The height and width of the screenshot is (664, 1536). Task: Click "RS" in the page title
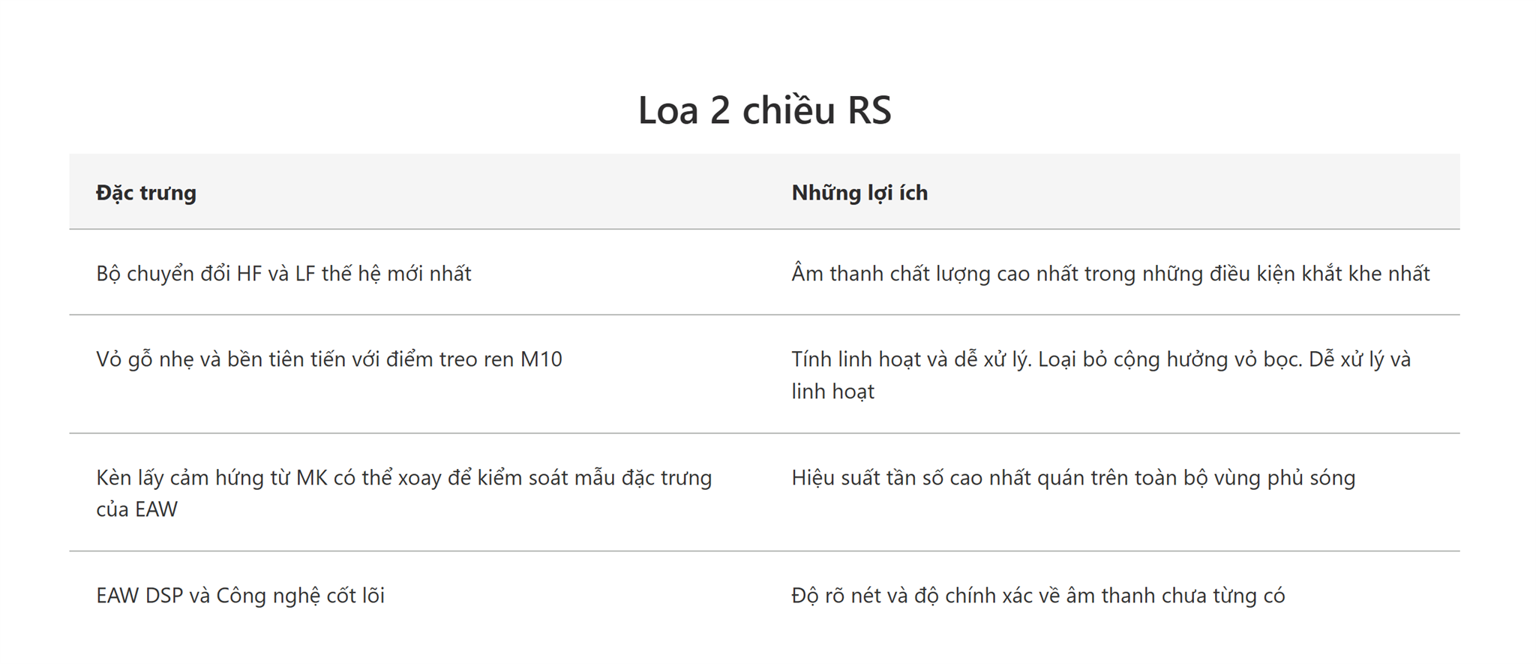(x=869, y=111)
